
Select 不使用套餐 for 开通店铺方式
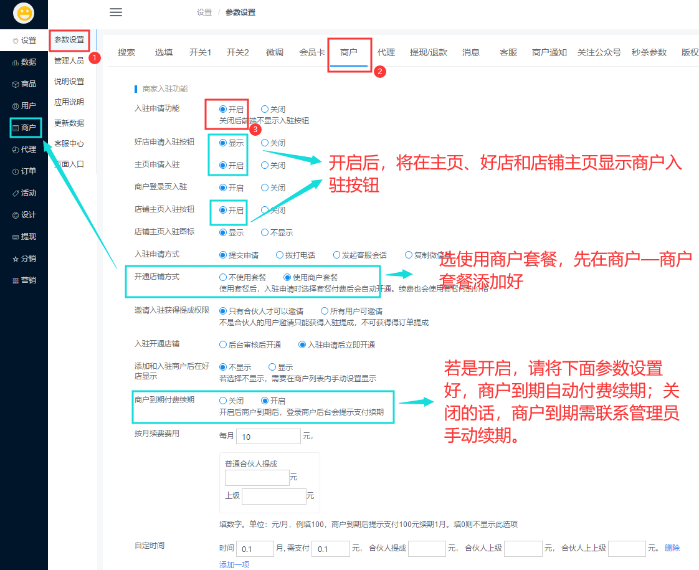(223, 277)
